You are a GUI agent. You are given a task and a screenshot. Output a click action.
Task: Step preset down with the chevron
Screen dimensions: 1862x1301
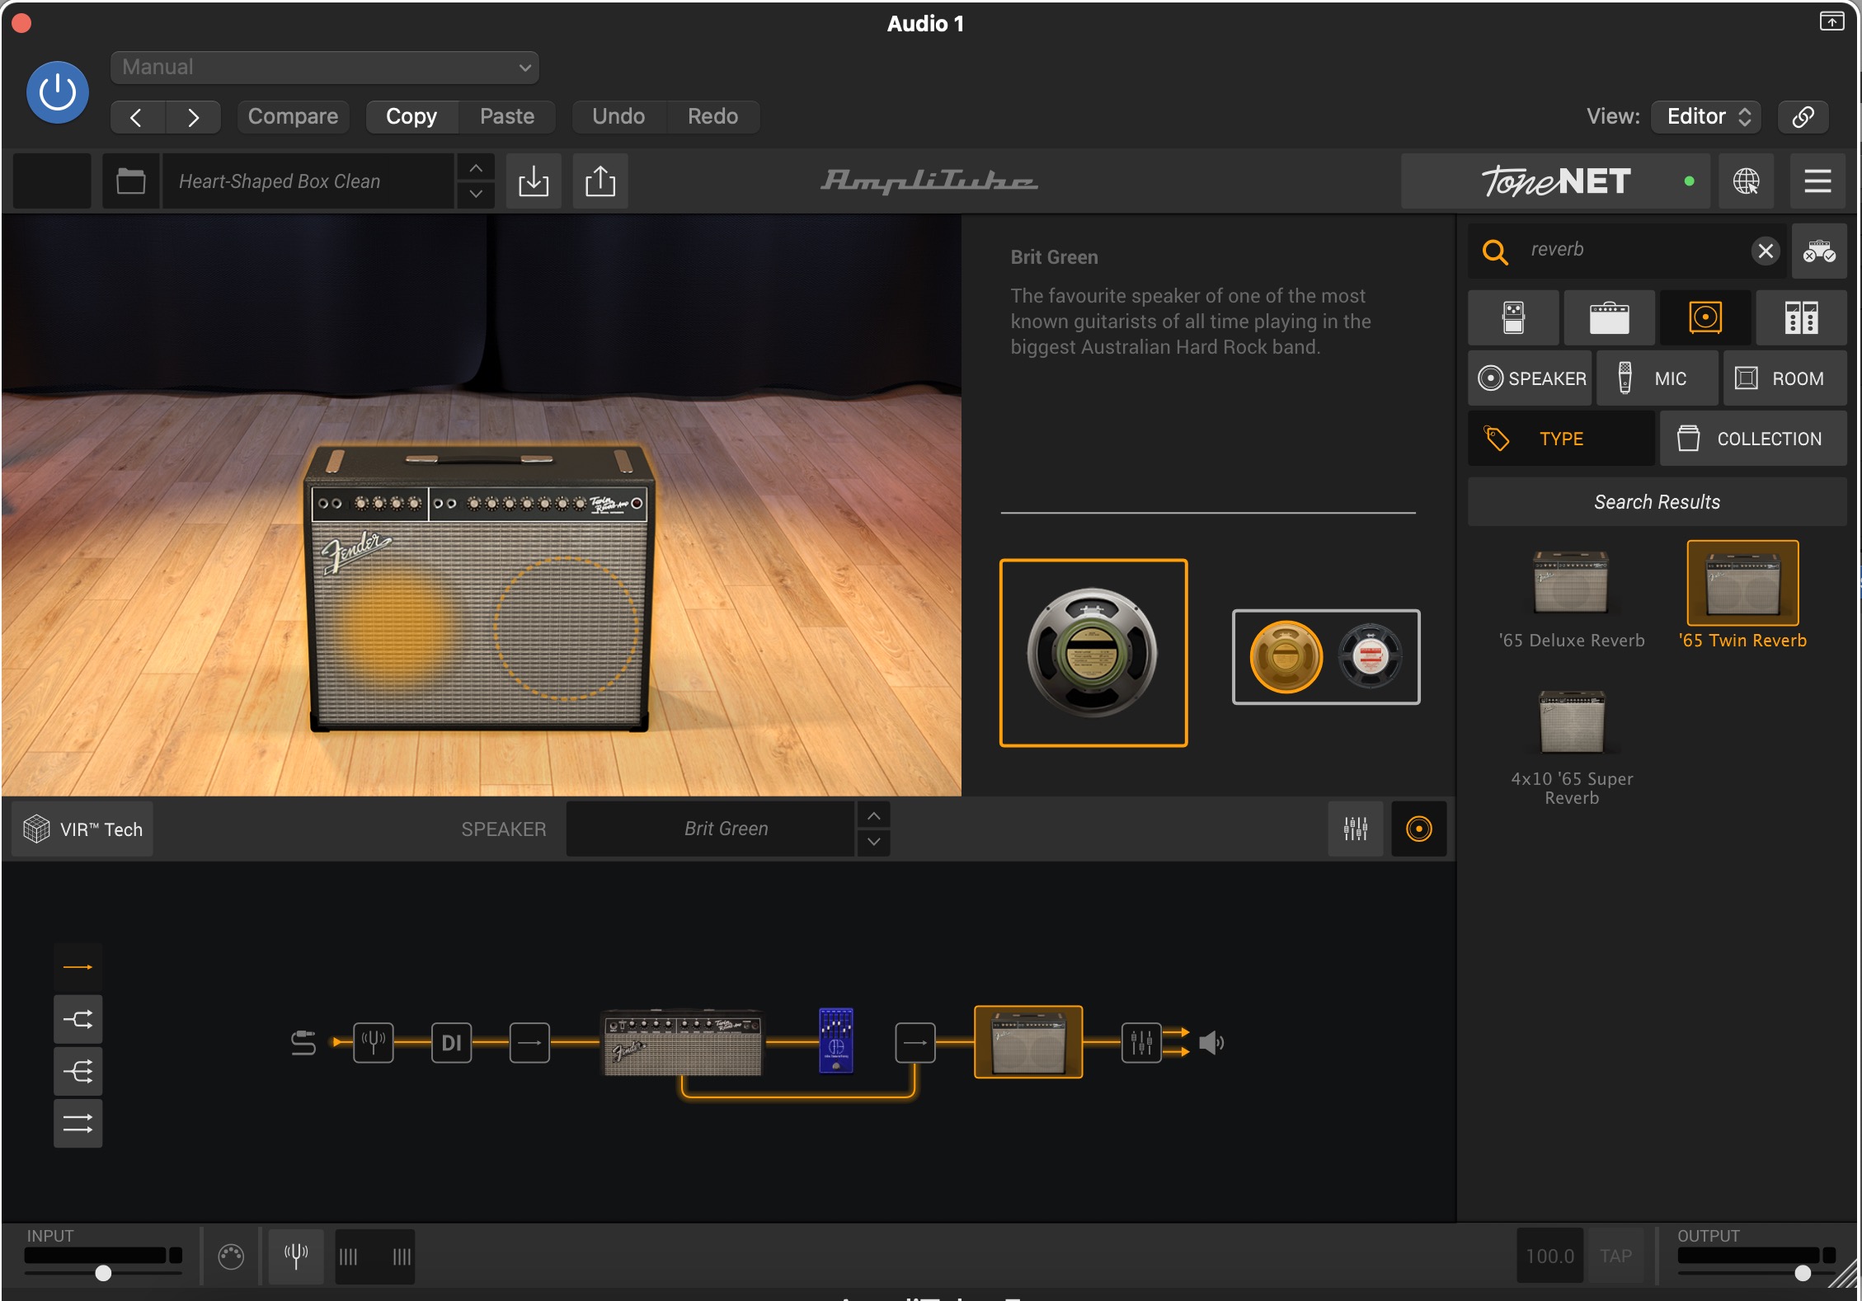[476, 194]
